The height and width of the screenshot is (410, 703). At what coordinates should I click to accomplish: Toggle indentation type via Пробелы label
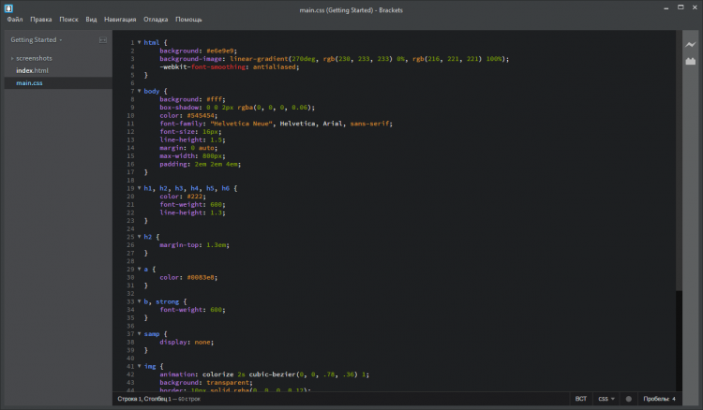pyautogui.click(x=654, y=399)
